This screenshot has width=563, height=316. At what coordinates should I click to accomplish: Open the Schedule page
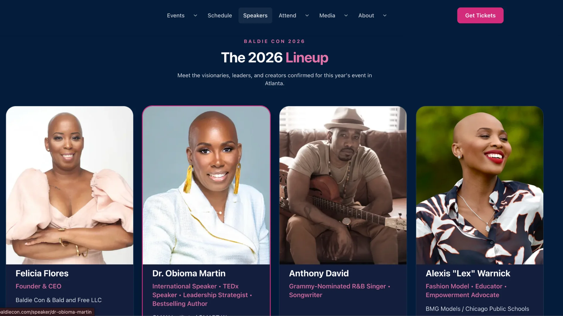point(220,15)
